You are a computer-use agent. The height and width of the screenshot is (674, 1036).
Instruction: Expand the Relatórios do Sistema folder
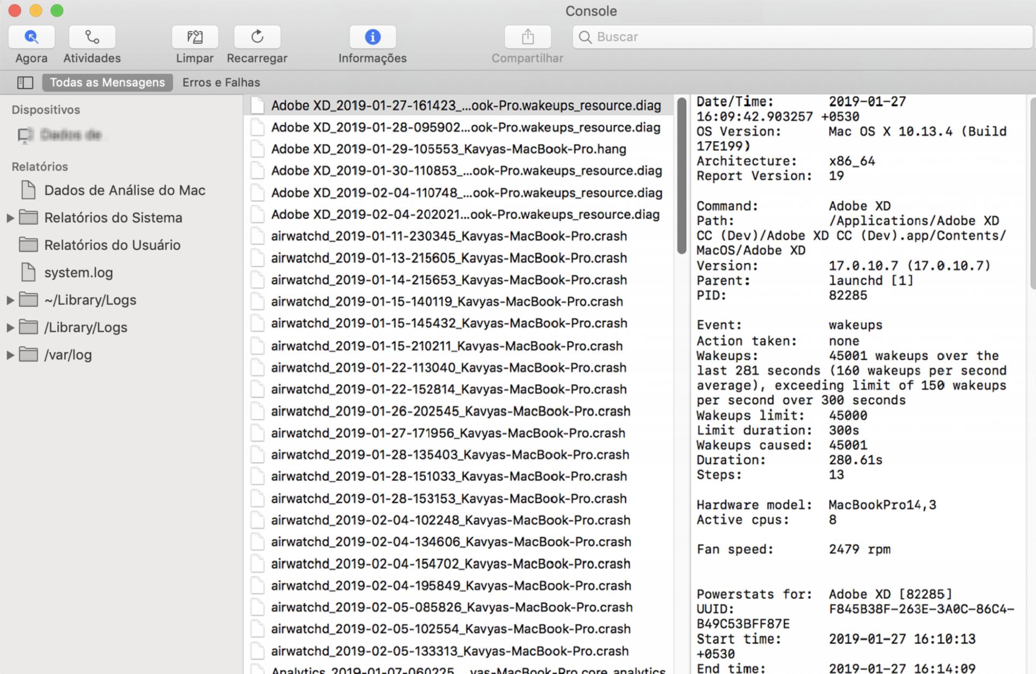tap(10, 218)
